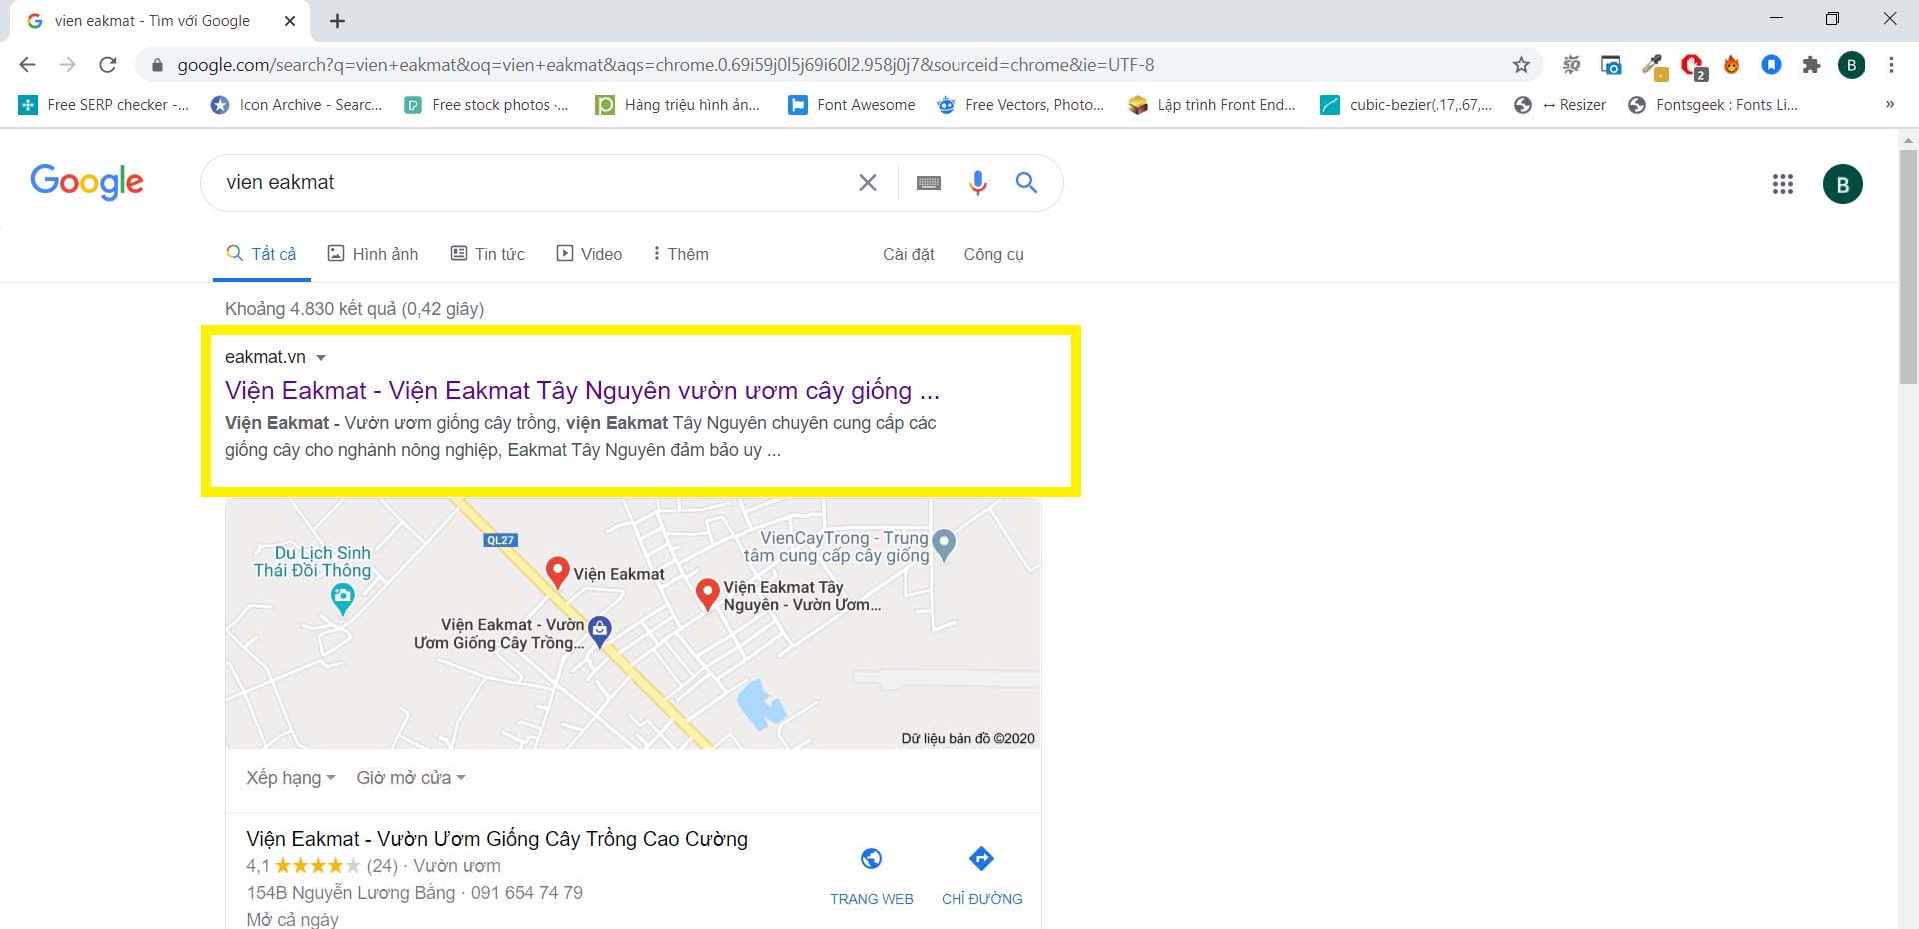
Task: Click the VienCayTrong map marker
Action: tap(944, 545)
